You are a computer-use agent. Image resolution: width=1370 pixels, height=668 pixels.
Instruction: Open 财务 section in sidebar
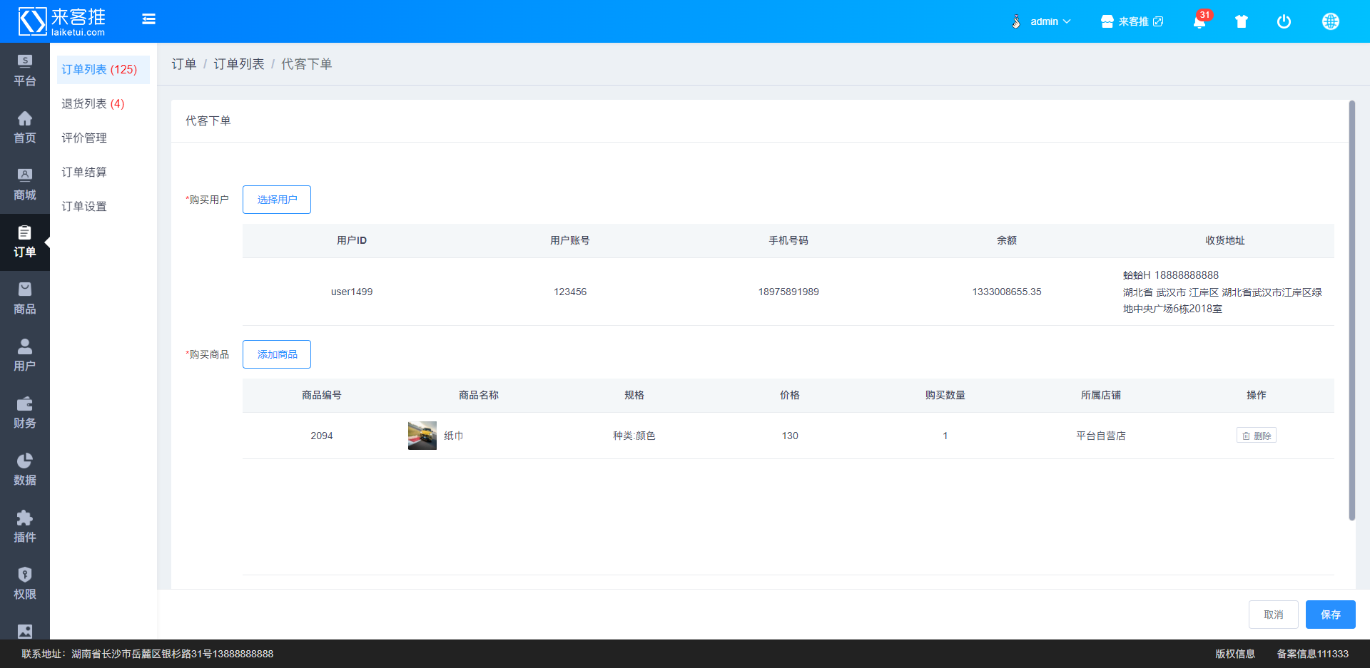pyautogui.click(x=25, y=413)
